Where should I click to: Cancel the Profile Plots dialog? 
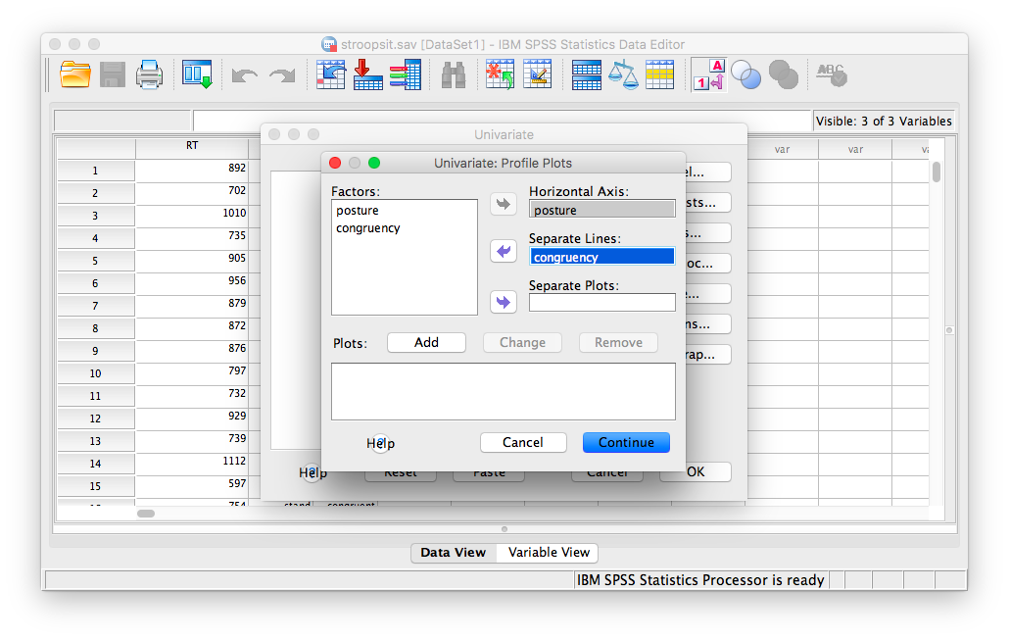[522, 442]
